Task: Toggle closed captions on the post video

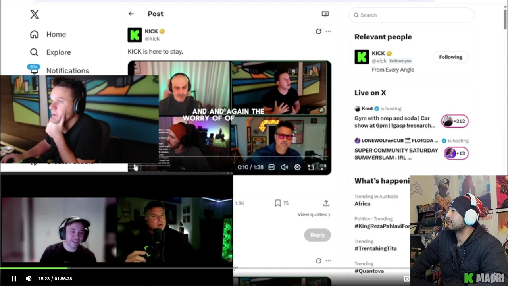Action: coord(271,167)
